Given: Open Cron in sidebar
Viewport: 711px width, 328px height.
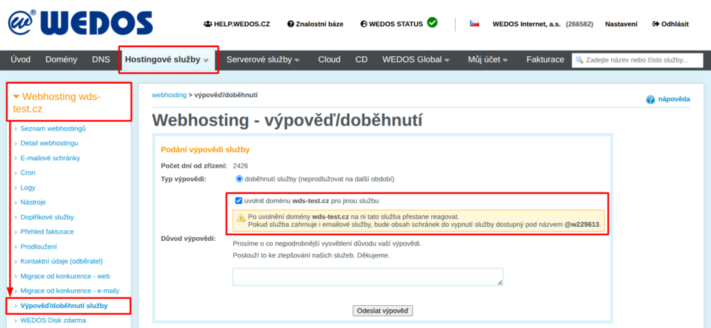Looking at the screenshot, I should point(28,173).
